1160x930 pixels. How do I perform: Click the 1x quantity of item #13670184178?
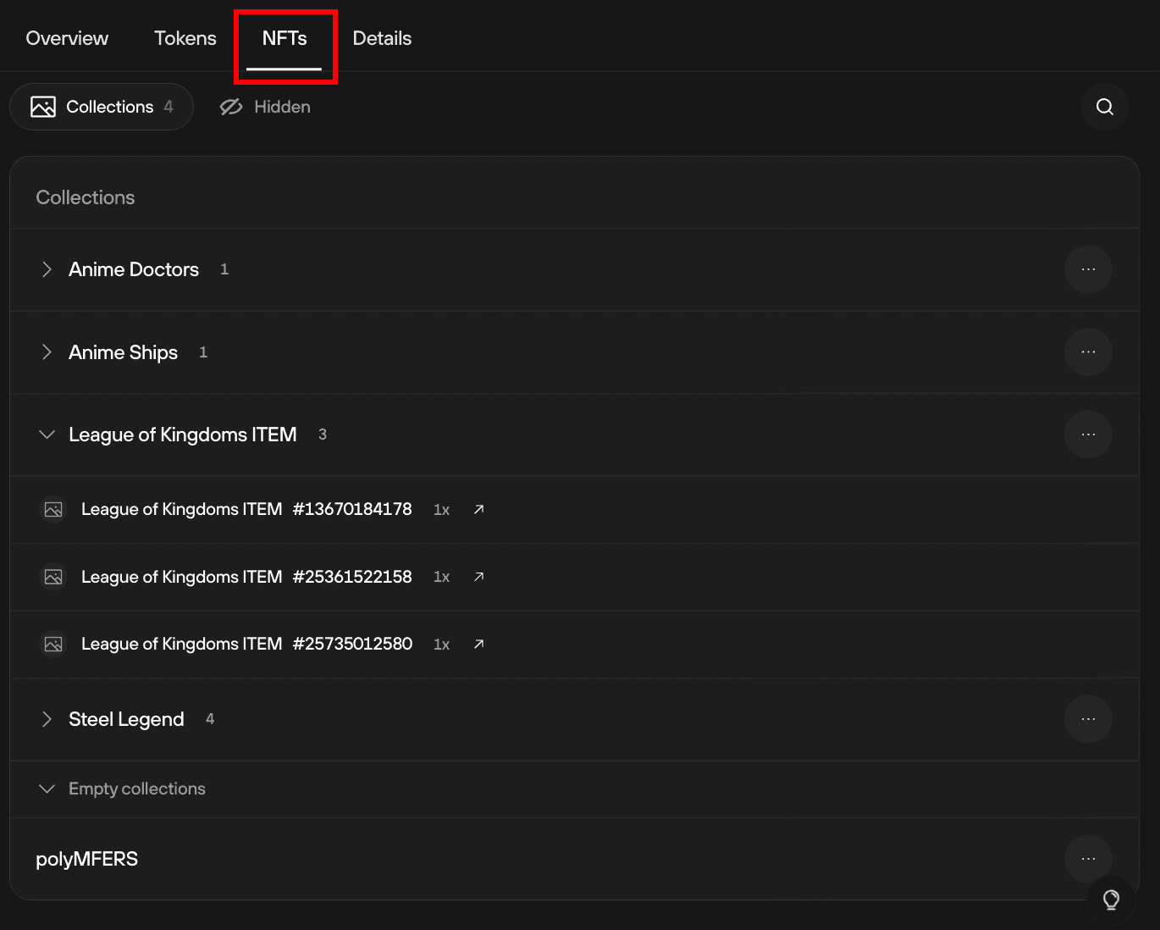(441, 510)
